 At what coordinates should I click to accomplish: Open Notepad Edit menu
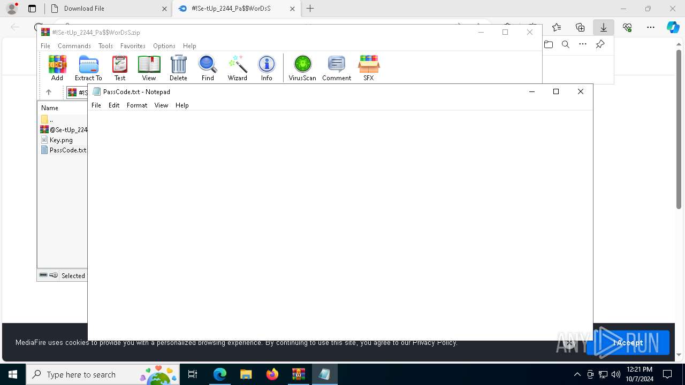point(114,105)
